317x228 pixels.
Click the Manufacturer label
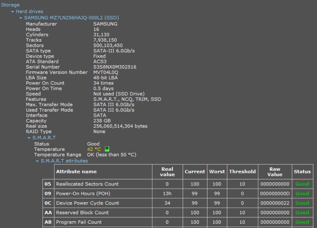click(x=41, y=24)
